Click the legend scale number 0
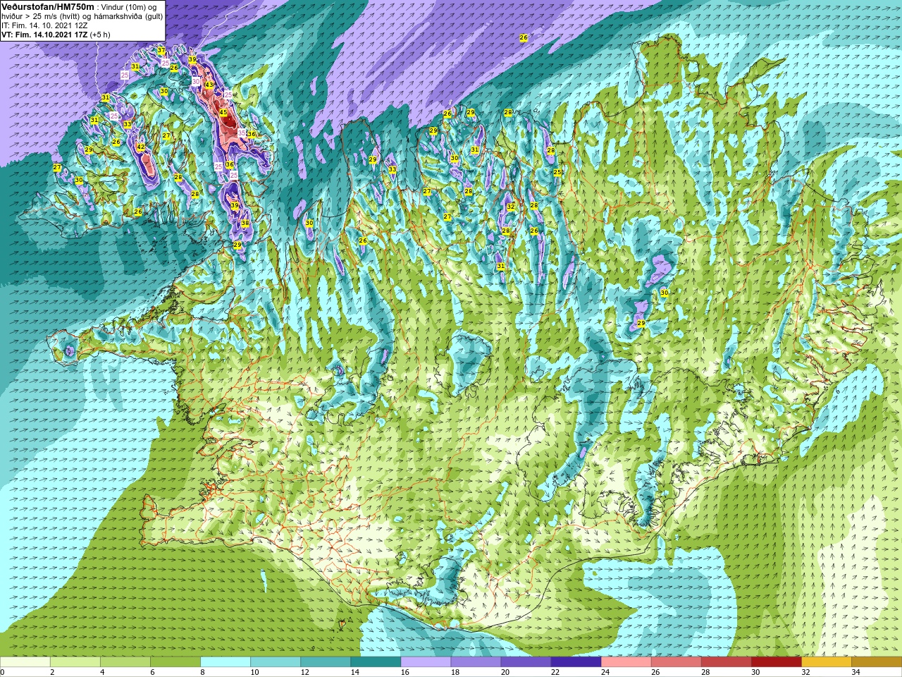The width and height of the screenshot is (902, 677). pos(2,672)
